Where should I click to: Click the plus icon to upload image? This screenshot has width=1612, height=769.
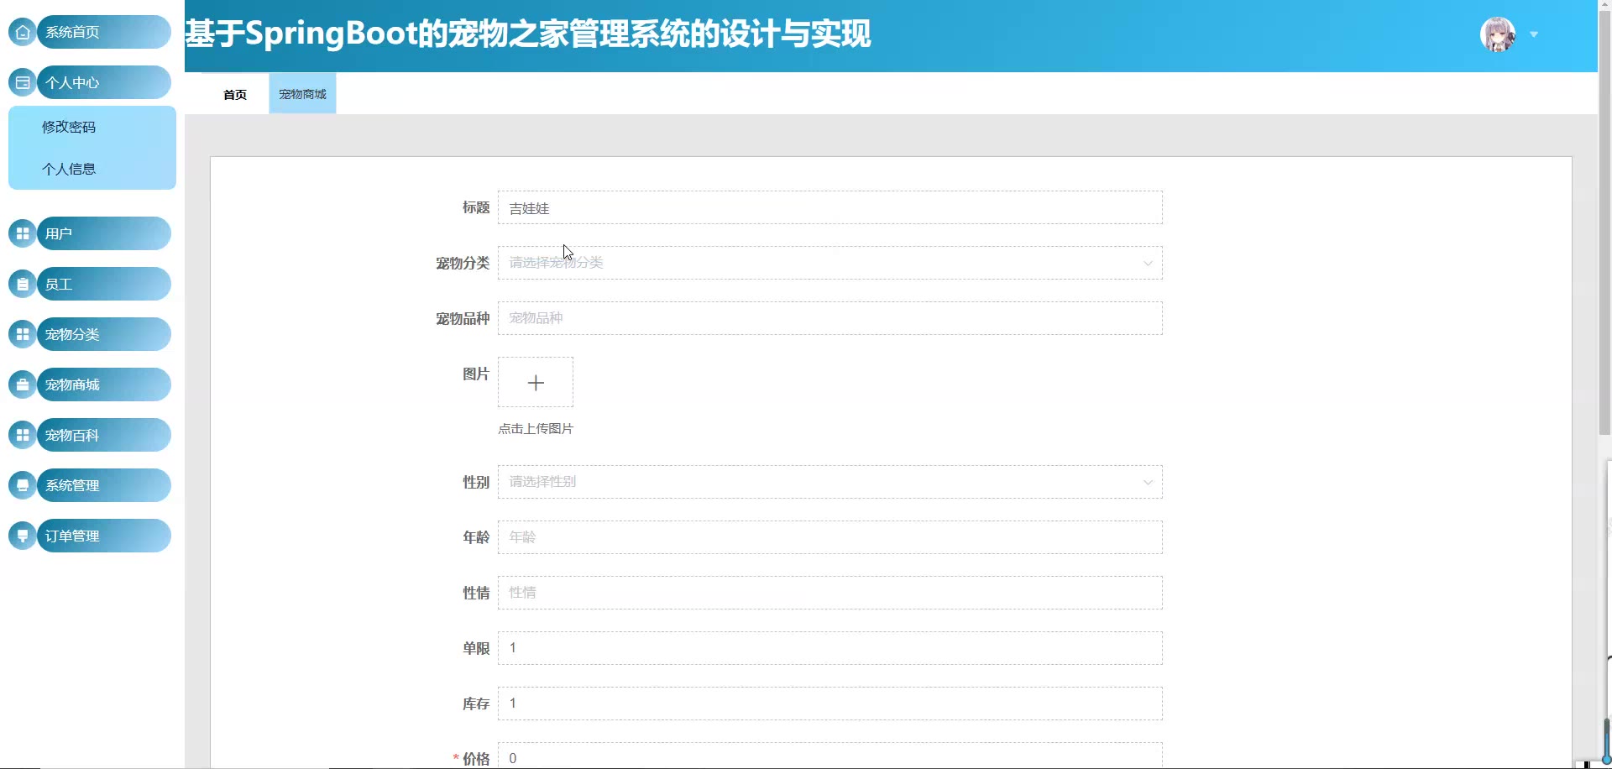[x=536, y=383]
